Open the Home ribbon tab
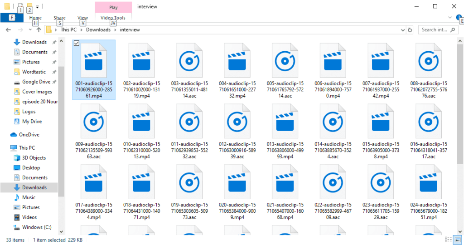This screenshot has height=245, width=464. [x=35, y=18]
